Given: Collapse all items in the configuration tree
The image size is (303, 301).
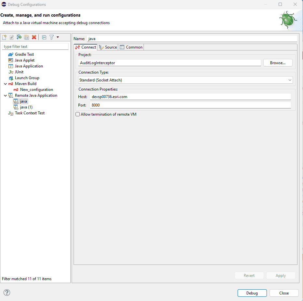Looking at the screenshot, I should pyautogui.click(x=44, y=37).
